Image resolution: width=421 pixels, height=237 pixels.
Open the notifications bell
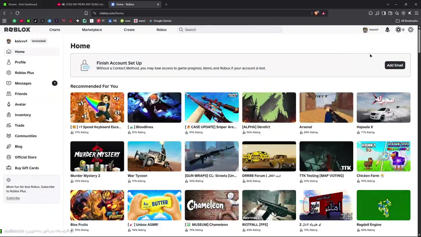(x=387, y=30)
